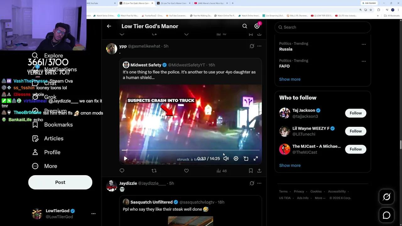Image resolution: width=402 pixels, height=226 pixels.
Task: Open video settings gear in player
Action: point(236,159)
